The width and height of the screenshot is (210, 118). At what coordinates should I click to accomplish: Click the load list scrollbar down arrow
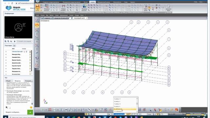point(137,112)
